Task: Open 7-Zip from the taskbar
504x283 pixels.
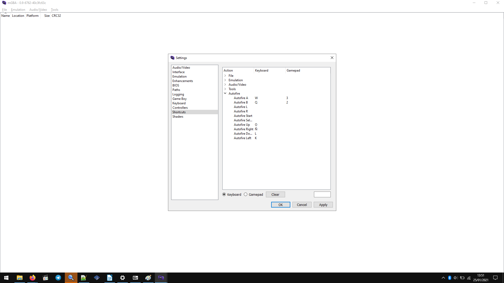Action: pyautogui.click(x=135, y=277)
